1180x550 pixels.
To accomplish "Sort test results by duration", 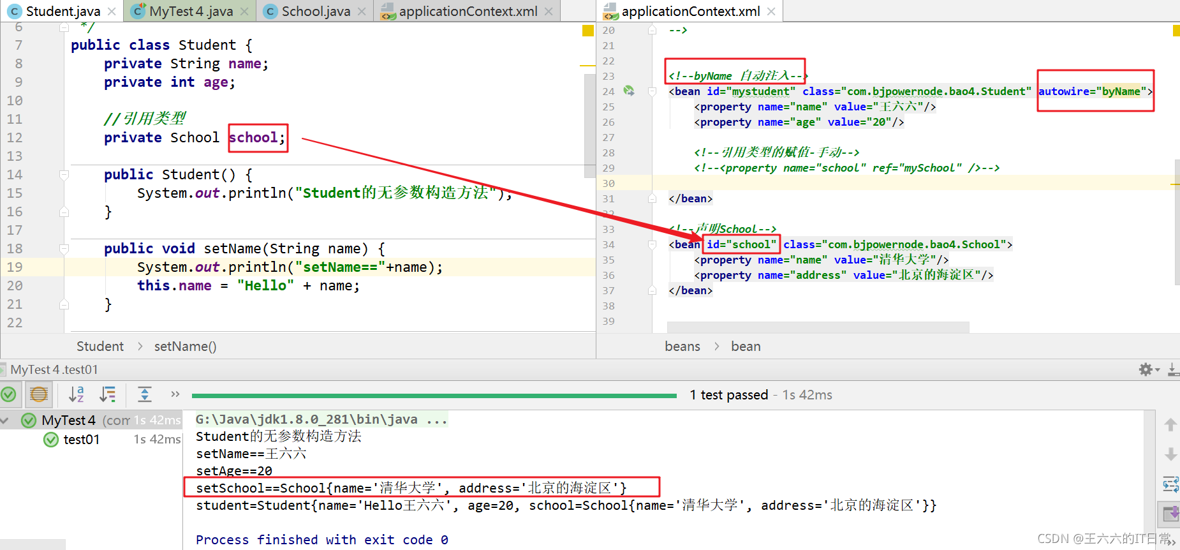I will pos(108,395).
